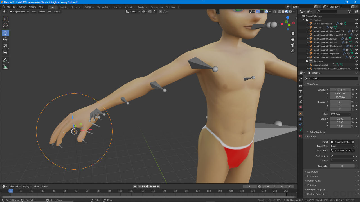Activate the Annotate tool
This screenshot has height=202, width=360.
click(5, 60)
